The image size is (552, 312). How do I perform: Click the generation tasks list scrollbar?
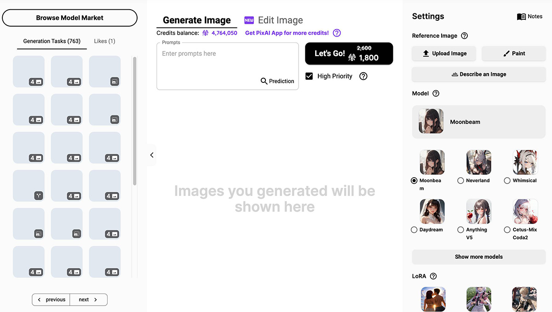pyautogui.click(x=135, y=121)
